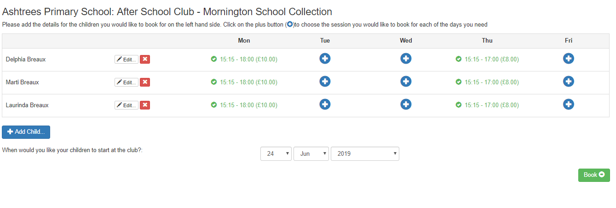Remove Delphia Breaux from the booking
The width and height of the screenshot is (616, 208).
click(145, 59)
